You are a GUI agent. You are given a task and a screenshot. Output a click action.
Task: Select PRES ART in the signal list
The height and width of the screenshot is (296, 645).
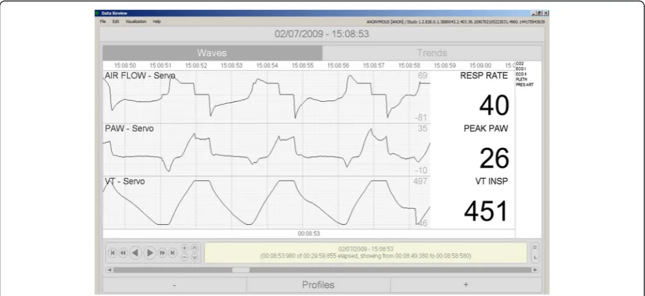[524, 84]
